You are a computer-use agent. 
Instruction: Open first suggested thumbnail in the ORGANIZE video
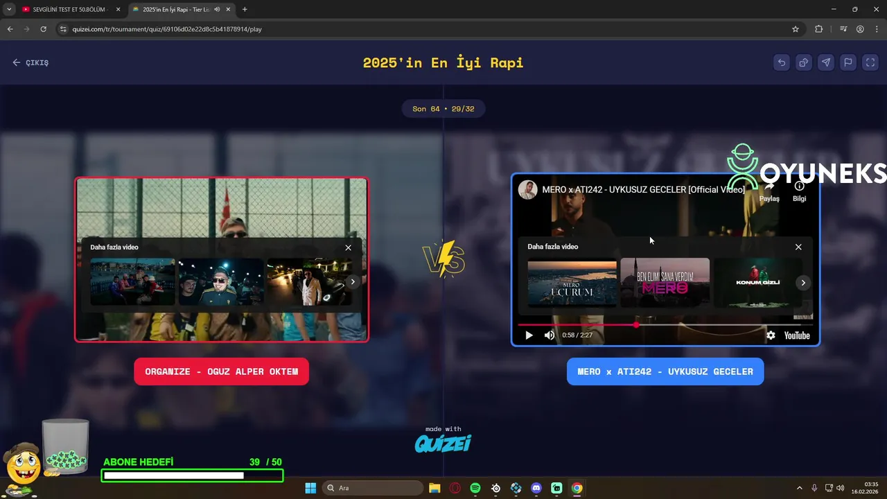[132, 282]
